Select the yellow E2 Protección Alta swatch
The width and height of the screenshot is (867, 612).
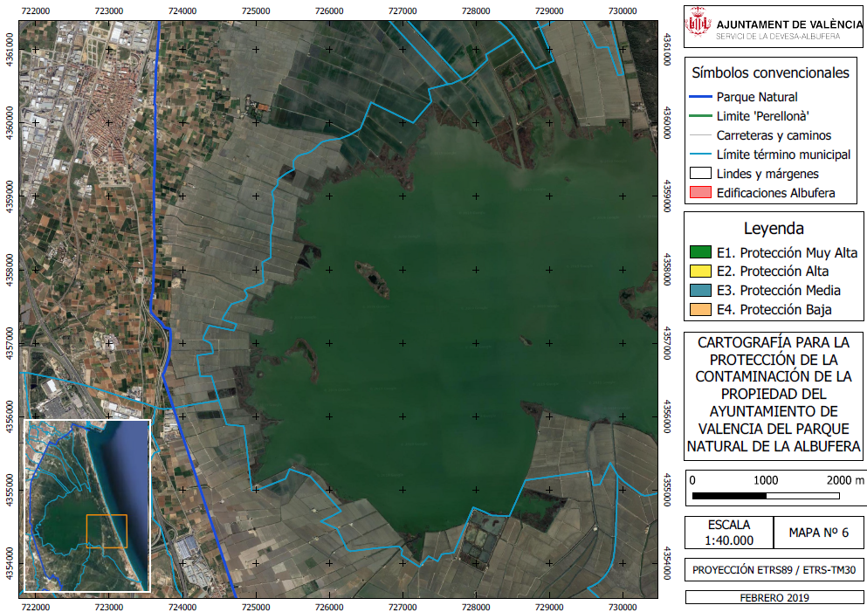[700, 271]
